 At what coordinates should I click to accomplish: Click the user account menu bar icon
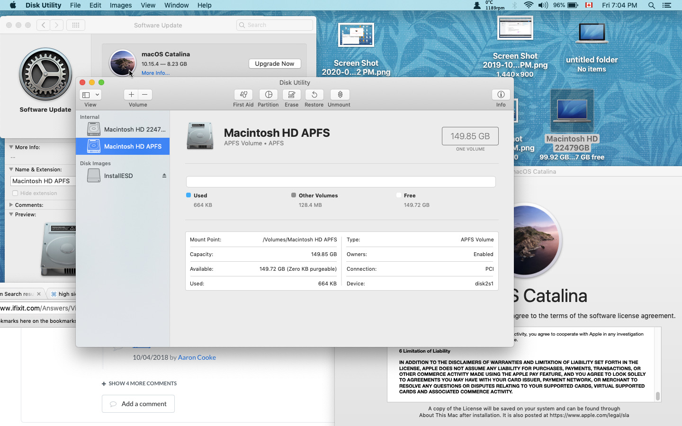[x=477, y=5]
